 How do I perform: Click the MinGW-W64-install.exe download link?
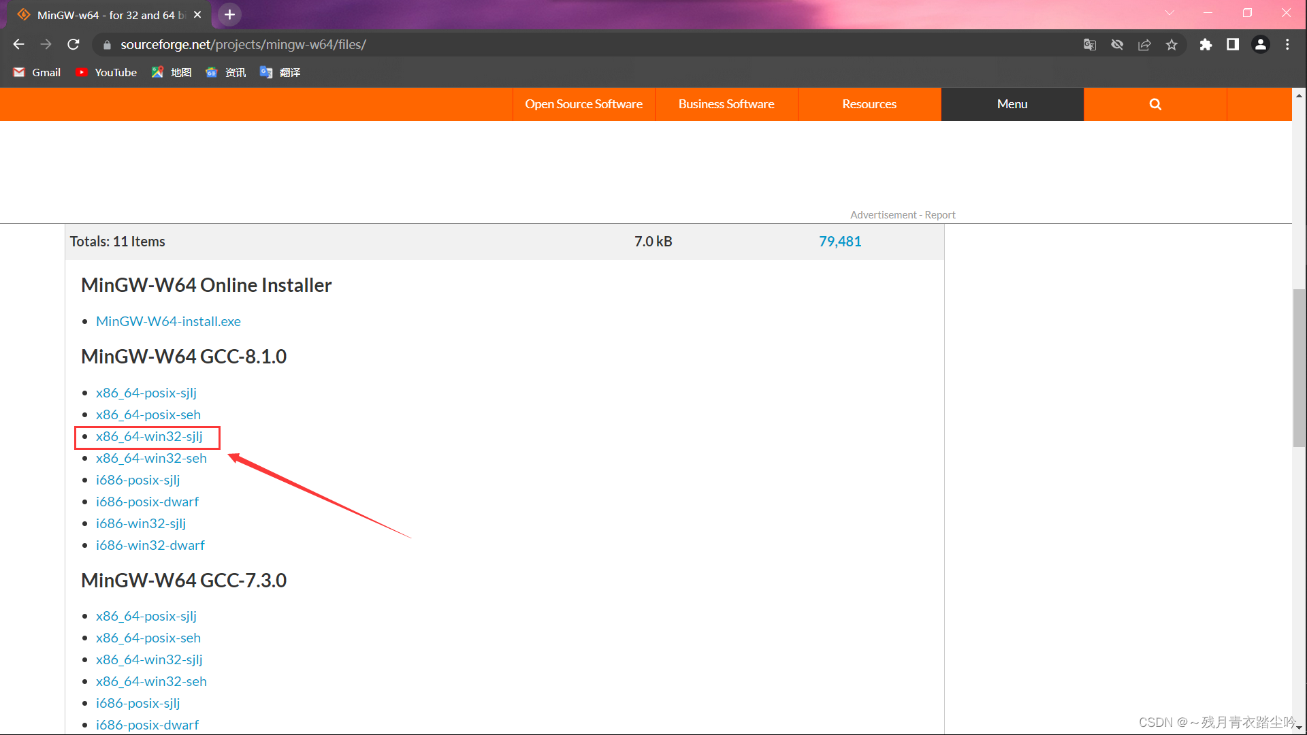pyautogui.click(x=168, y=321)
